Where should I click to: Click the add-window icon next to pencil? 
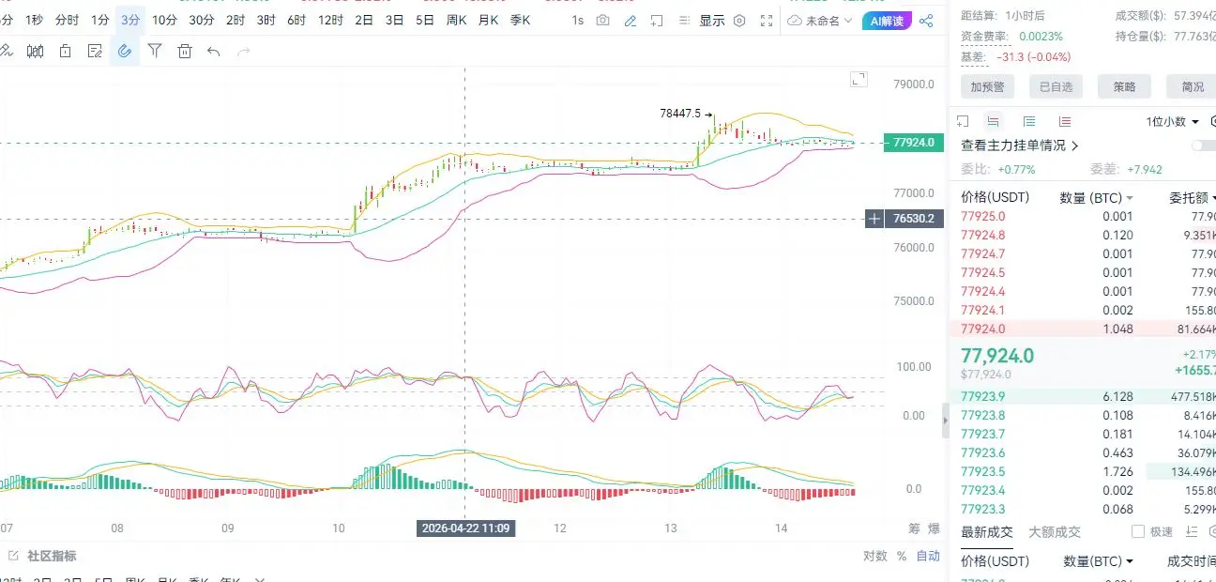tap(658, 20)
